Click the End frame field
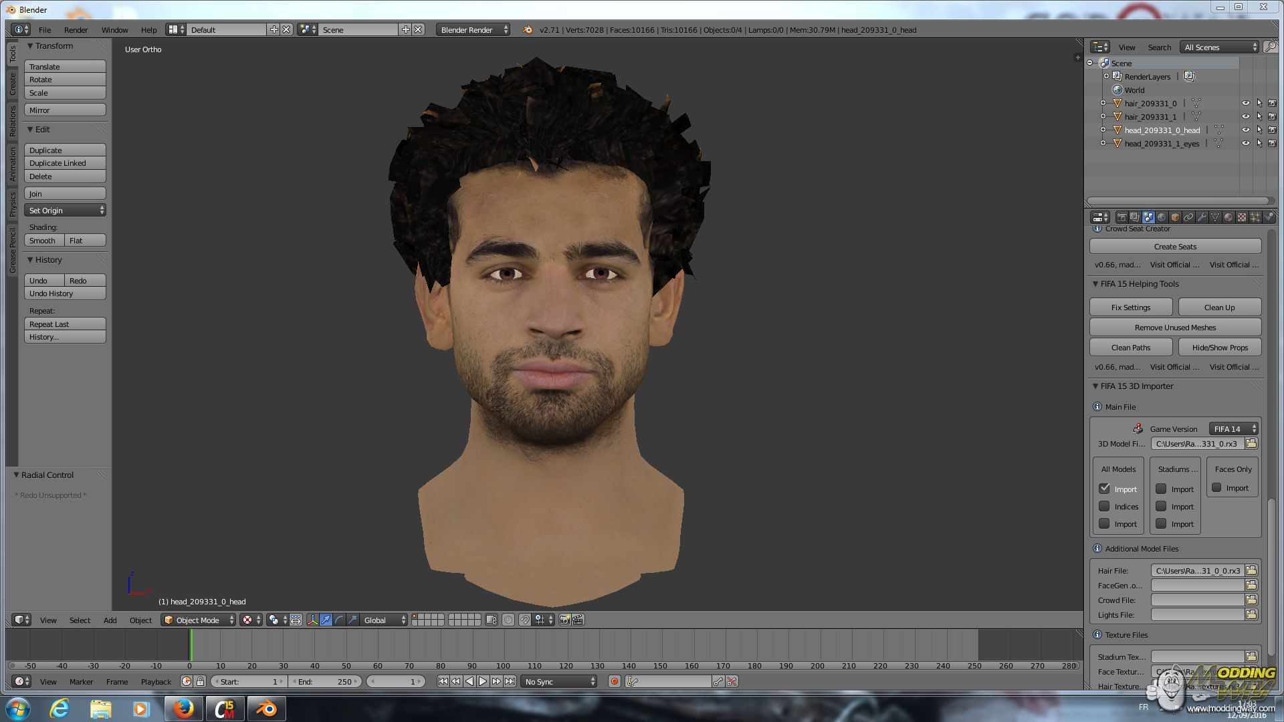Screen dimensions: 1284x722 (326, 681)
